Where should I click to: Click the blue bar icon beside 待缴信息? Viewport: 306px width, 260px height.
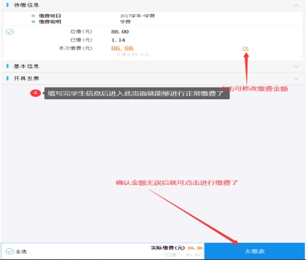point(7,5)
